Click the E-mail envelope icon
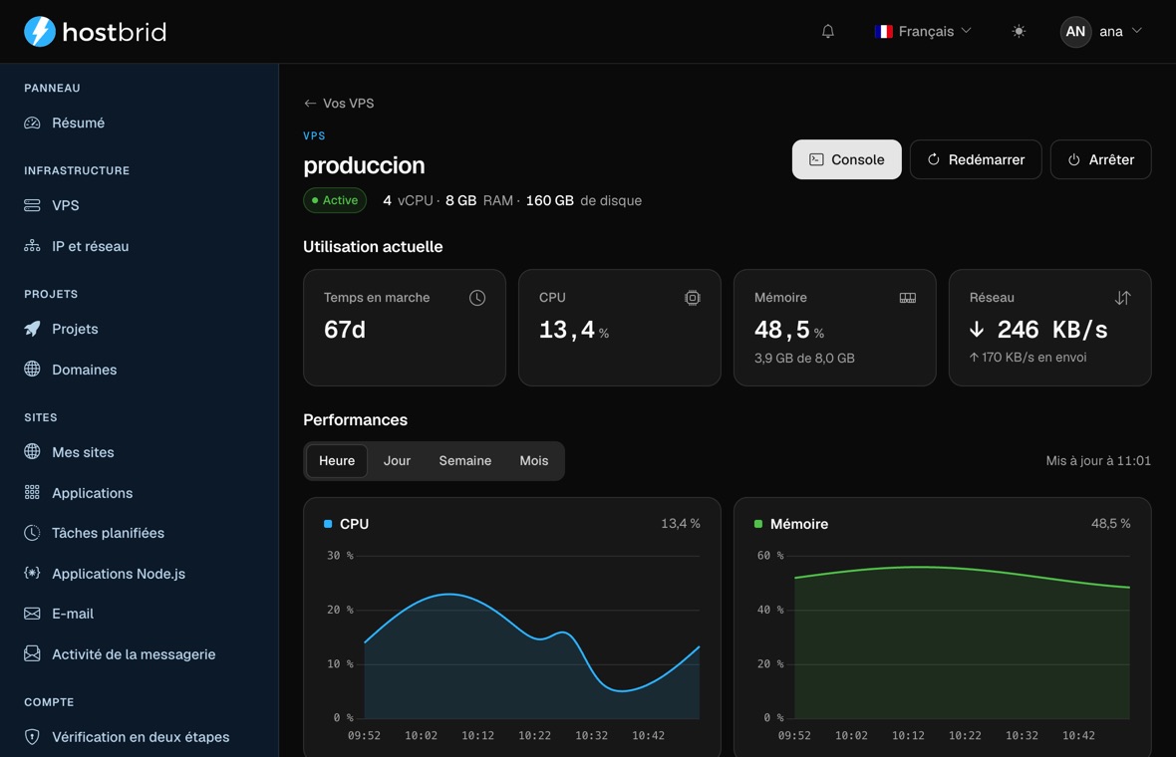The width and height of the screenshot is (1176, 757). [x=32, y=614]
